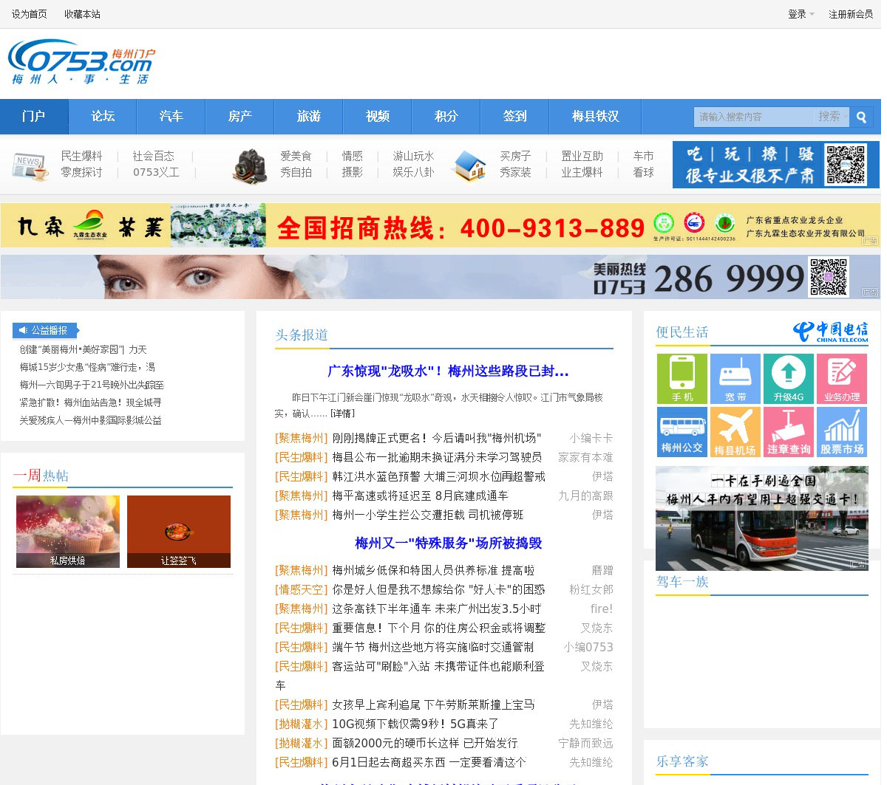Click the search input field
The image size is (887, 785).
[x=754, y=117]
